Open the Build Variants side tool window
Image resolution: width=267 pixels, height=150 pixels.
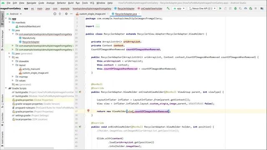pyautogui.click(x=2, y=139)
